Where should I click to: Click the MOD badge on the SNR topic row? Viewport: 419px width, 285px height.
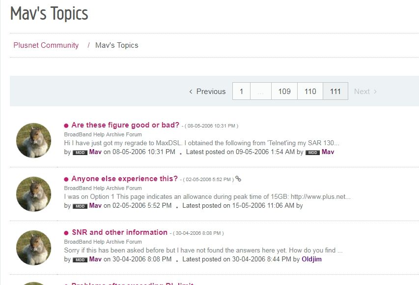coord(80,259)
